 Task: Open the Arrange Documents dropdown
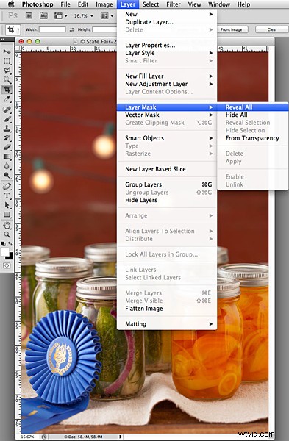tap(107, 15)
